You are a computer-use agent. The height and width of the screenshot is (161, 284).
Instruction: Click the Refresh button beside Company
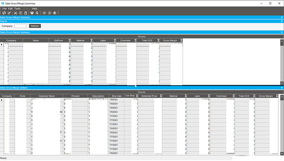[x=35, y=26]
